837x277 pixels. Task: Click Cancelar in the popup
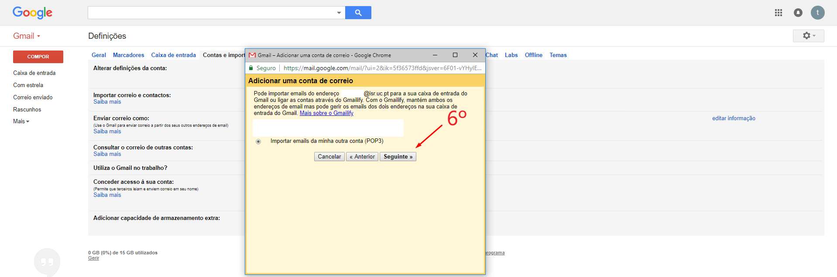click(x=329, y=157)
